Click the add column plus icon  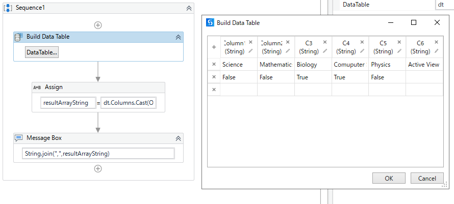tap(214, 47)
